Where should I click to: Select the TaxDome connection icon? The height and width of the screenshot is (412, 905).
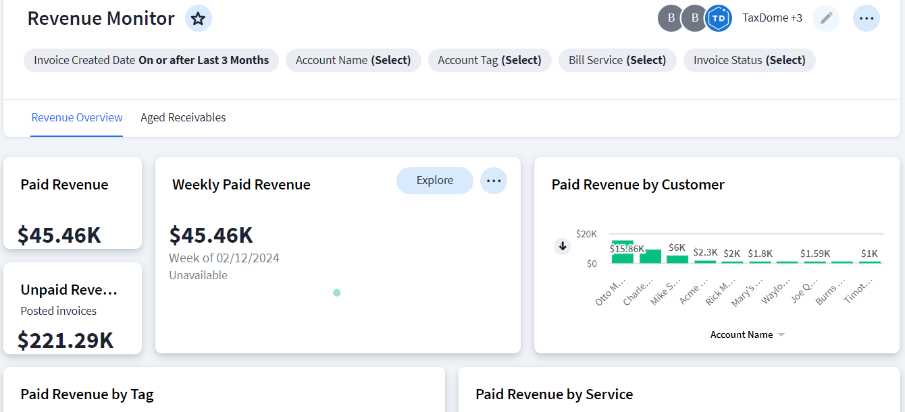coord(719,18)
